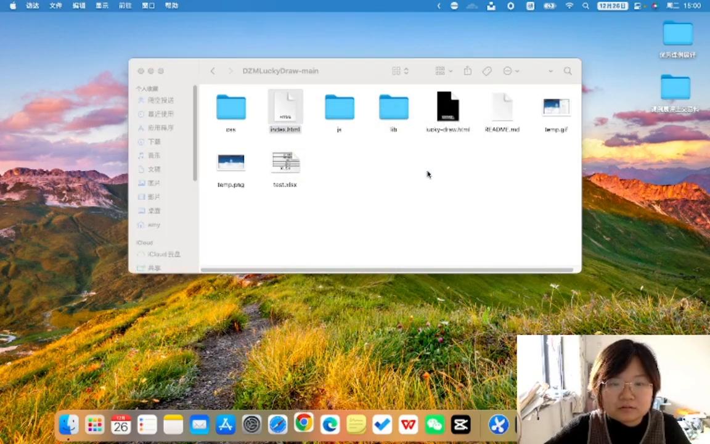Click the Tags icon in Finder toolbar
Image resolution: width=710 pixels, height=444 pixels.
[x=487, y=71]
